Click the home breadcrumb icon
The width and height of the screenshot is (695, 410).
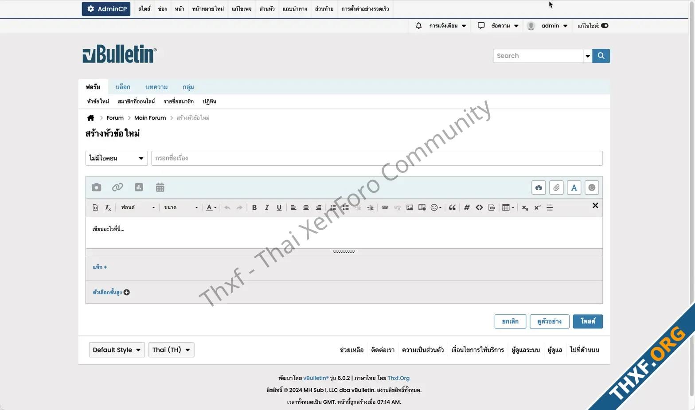90,118
